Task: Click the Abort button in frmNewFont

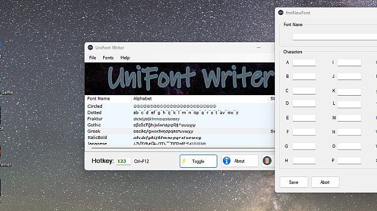Action: 325,182
